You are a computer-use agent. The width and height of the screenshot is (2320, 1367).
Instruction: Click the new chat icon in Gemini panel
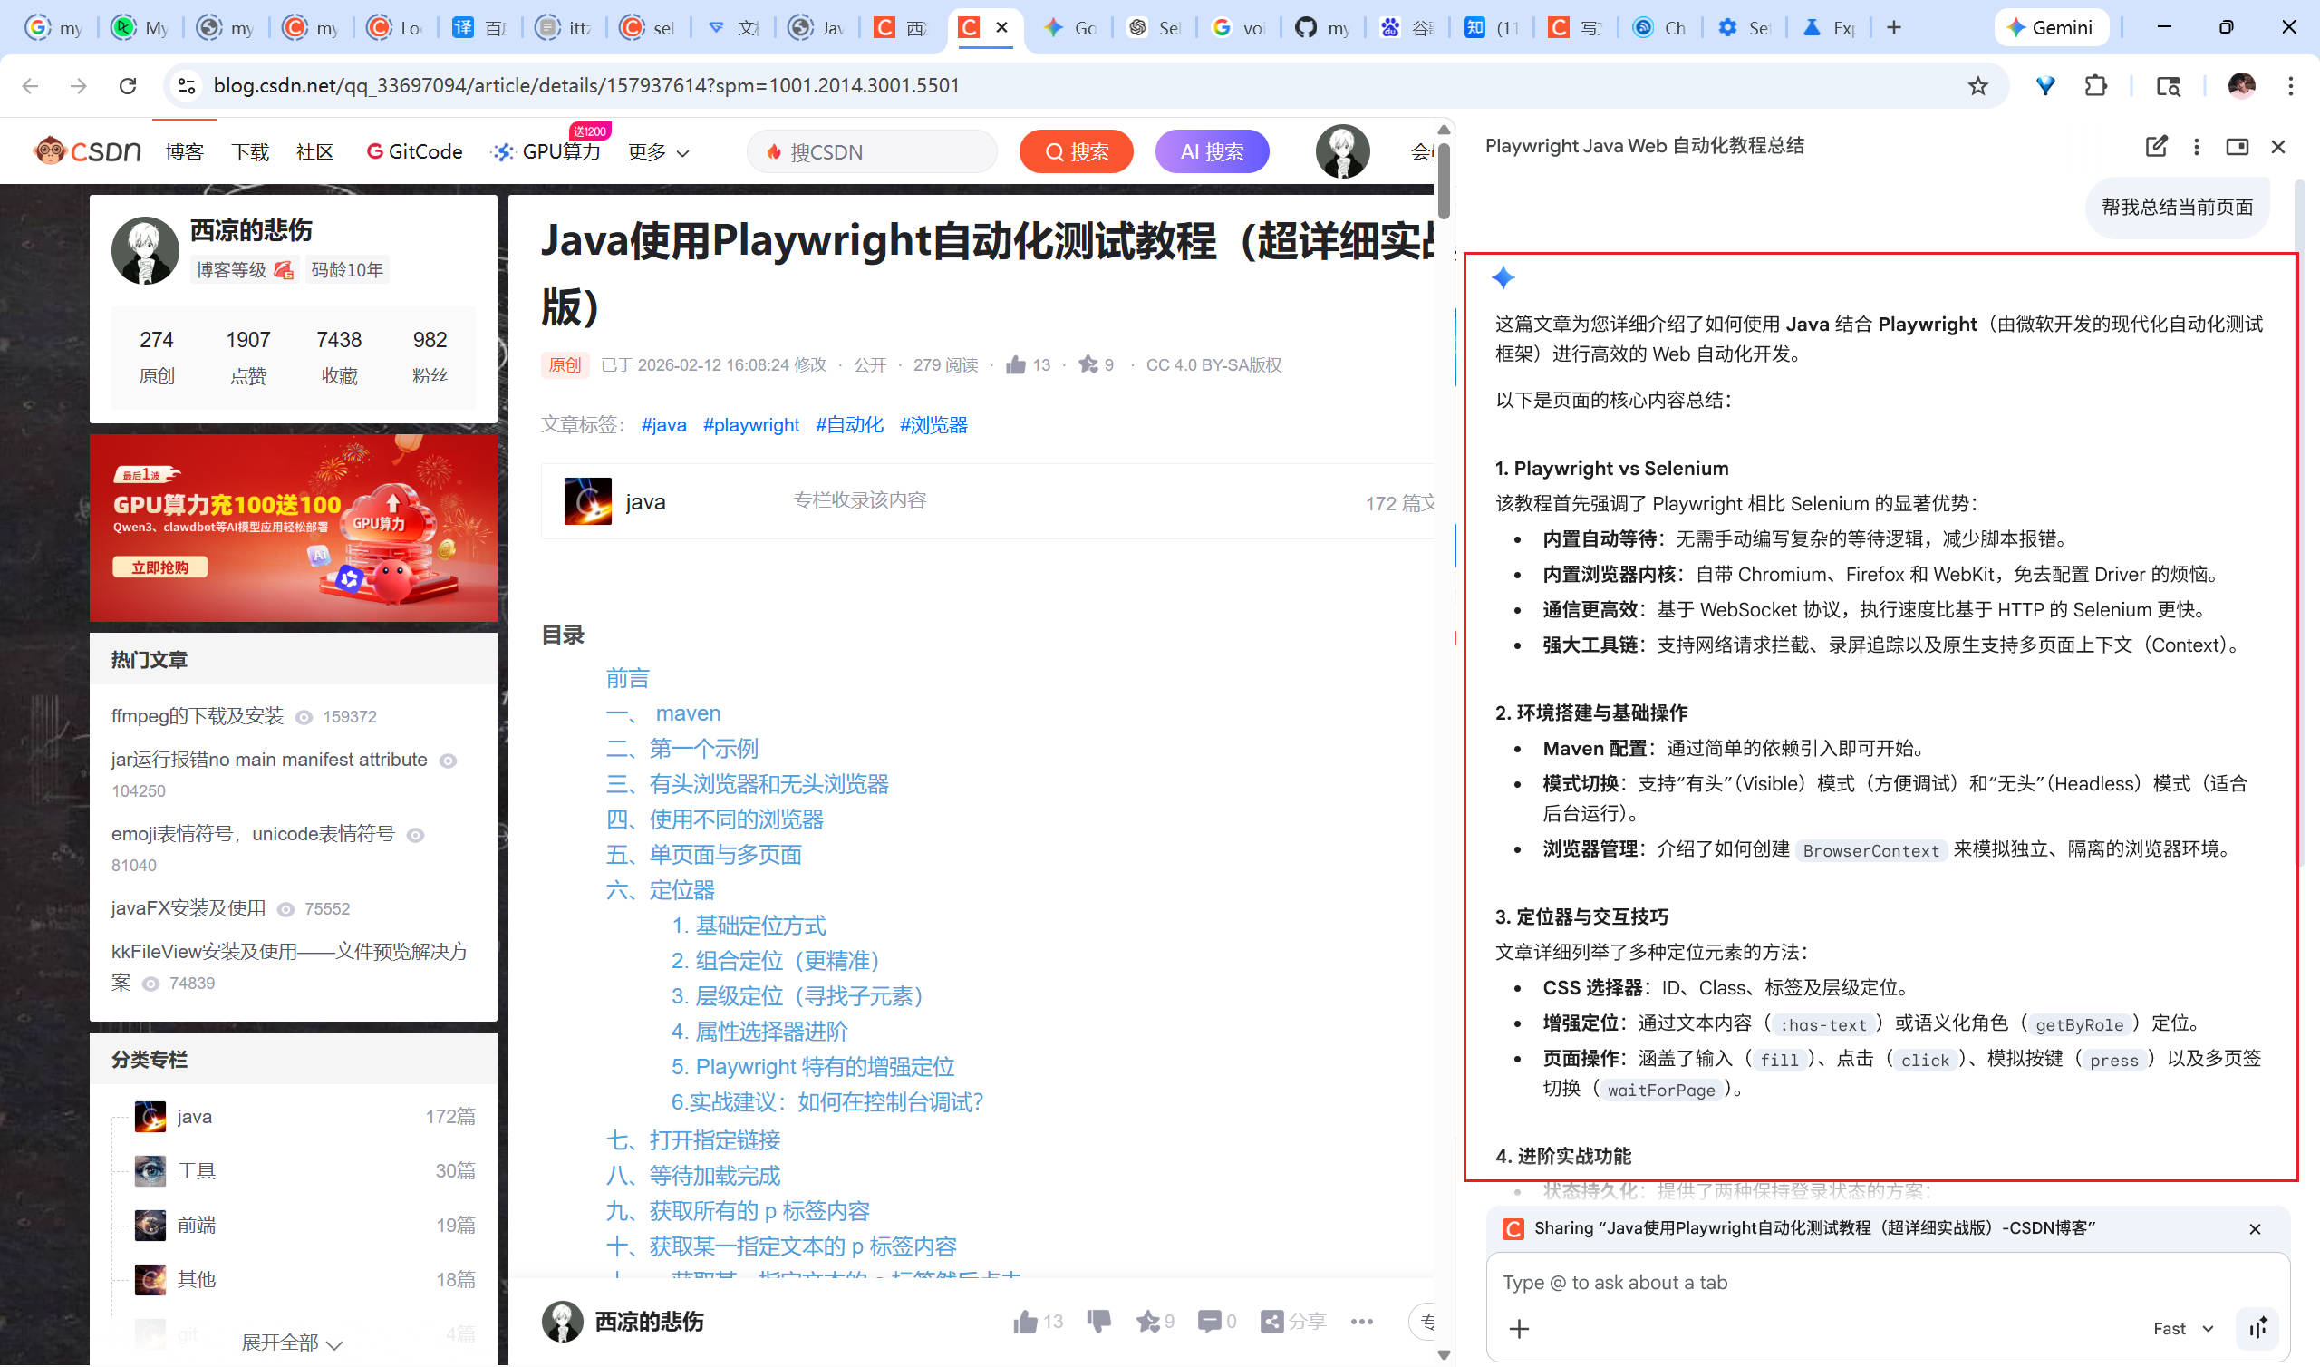[x=2155, y=147]
